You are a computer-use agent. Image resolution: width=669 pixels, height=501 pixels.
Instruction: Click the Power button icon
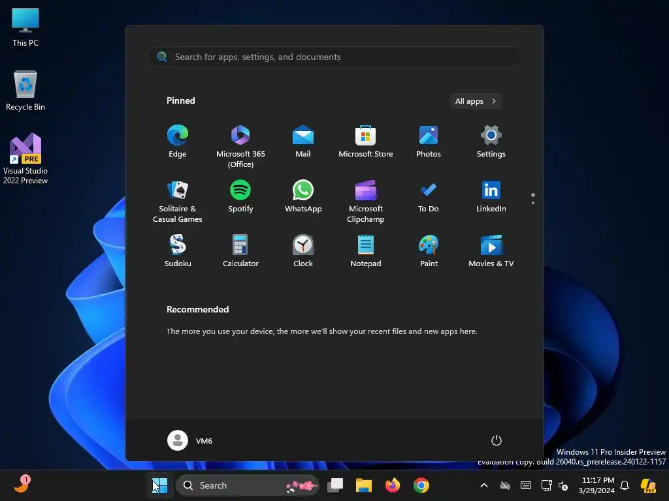click(x=497, y=440)
